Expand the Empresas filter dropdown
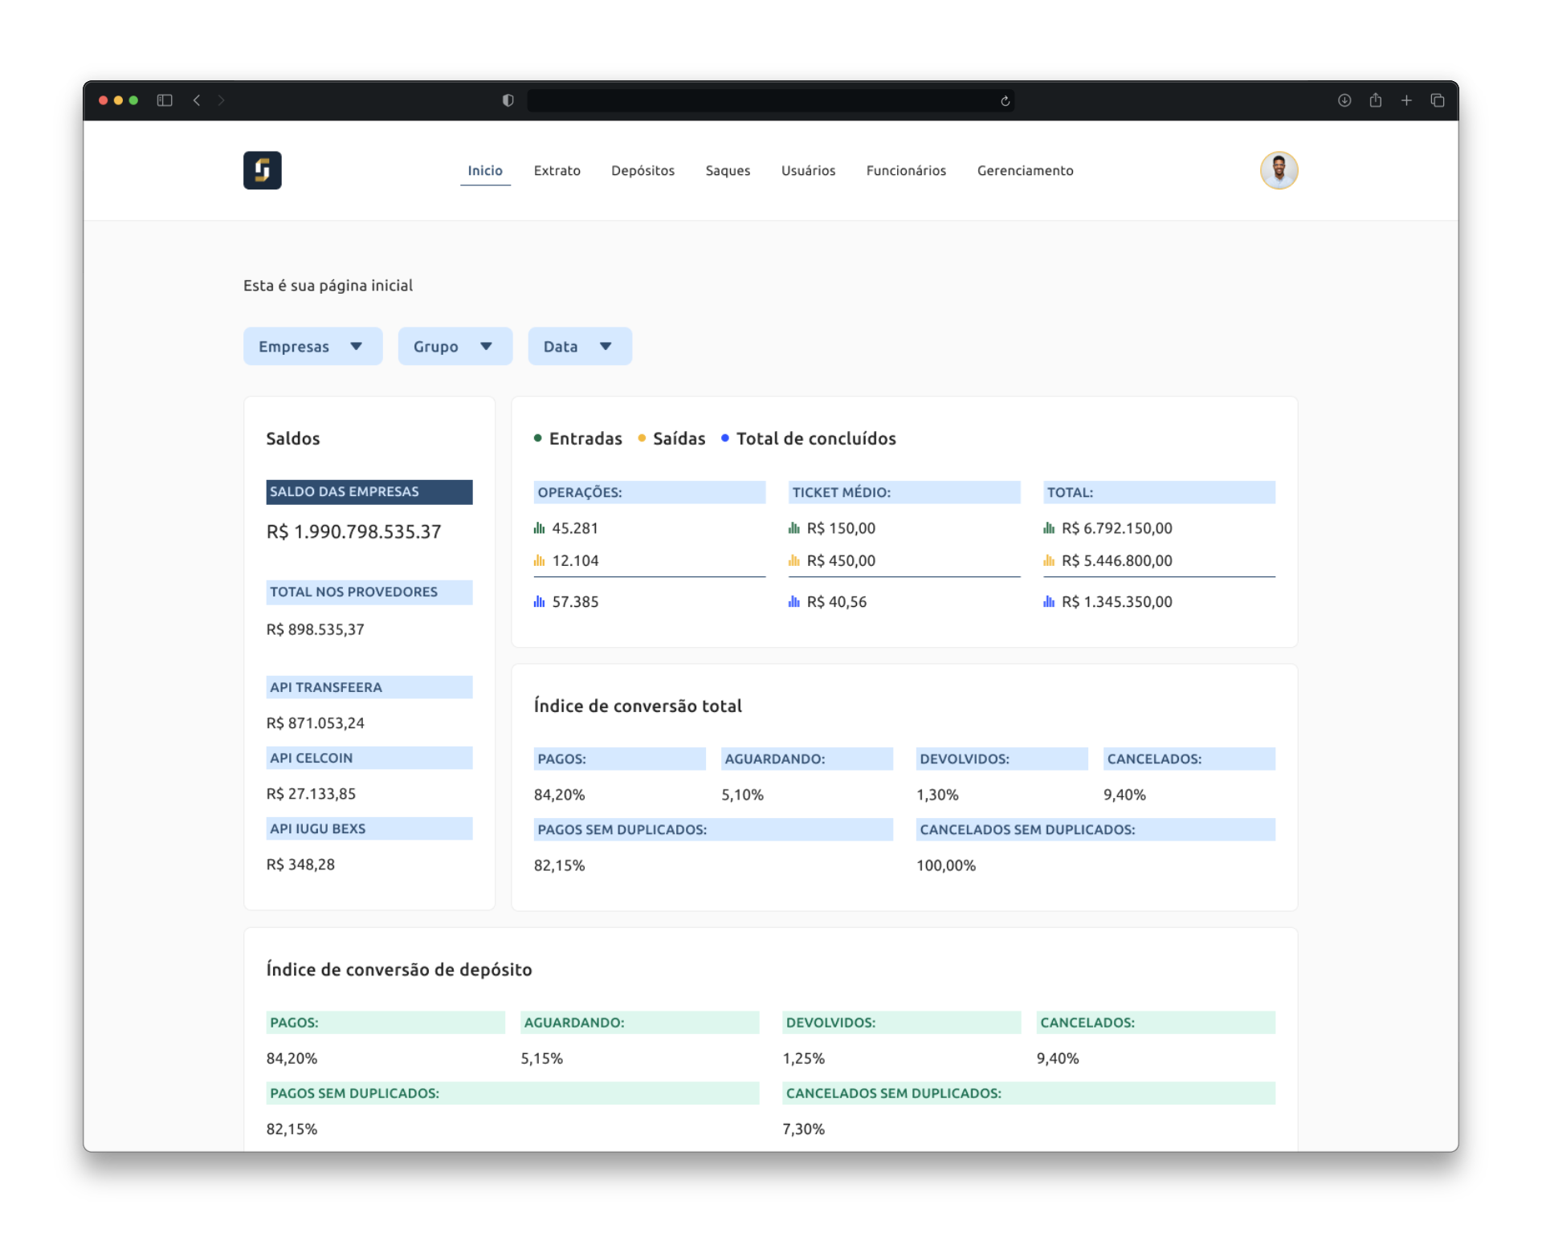The width and height of the screenshot is (1542, 1233). pos(312,346)
